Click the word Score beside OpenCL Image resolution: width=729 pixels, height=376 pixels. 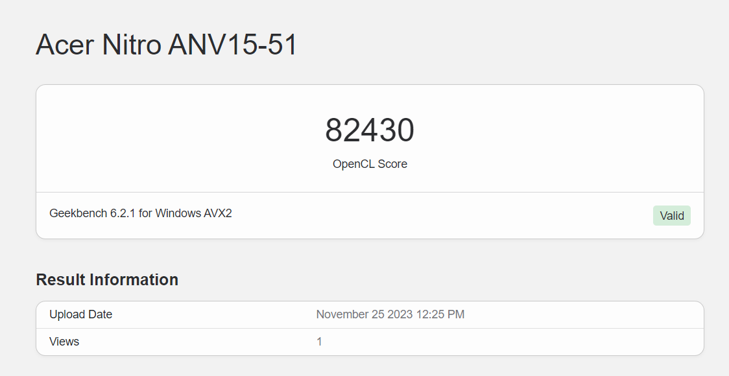pos(392,164)
